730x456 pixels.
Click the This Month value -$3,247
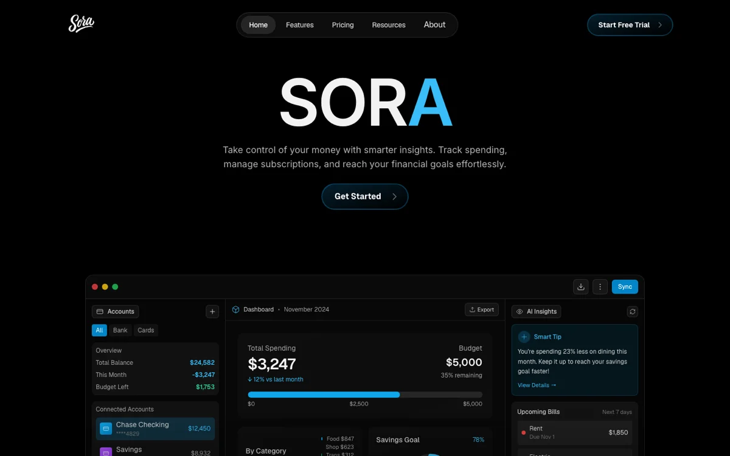pyautogui.click(x=203, y=375)
